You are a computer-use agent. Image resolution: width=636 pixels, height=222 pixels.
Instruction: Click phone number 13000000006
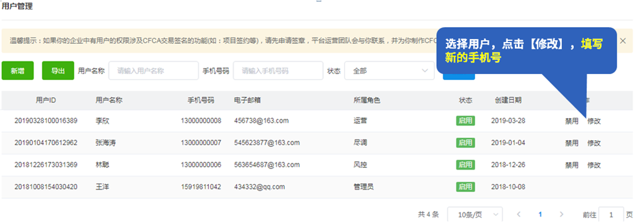[x=201, y=164]
